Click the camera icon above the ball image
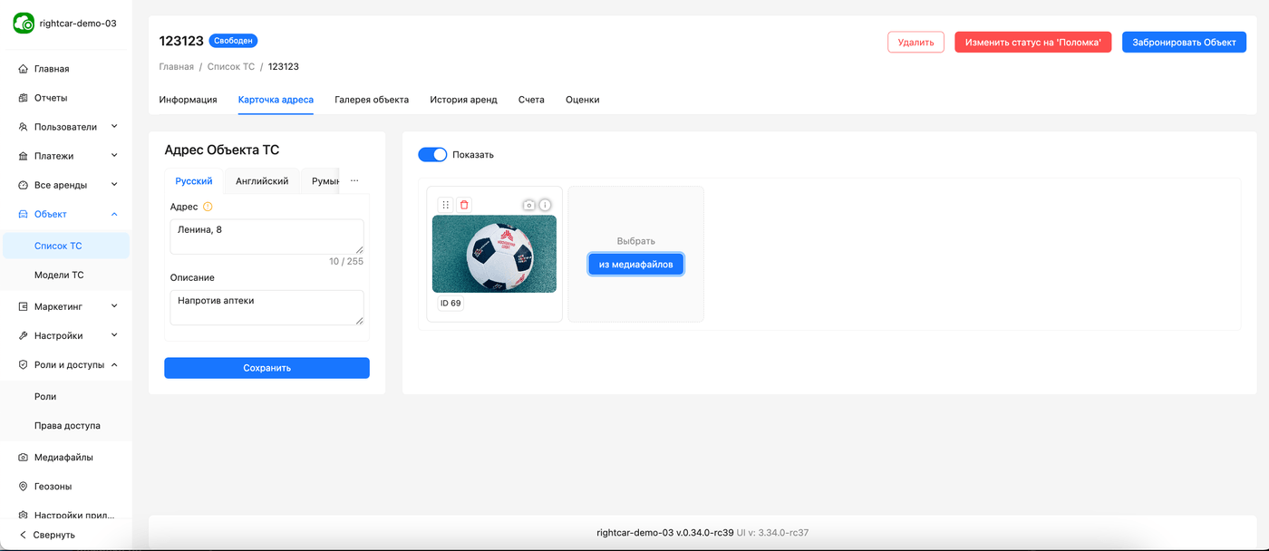 tap(529, 205)
